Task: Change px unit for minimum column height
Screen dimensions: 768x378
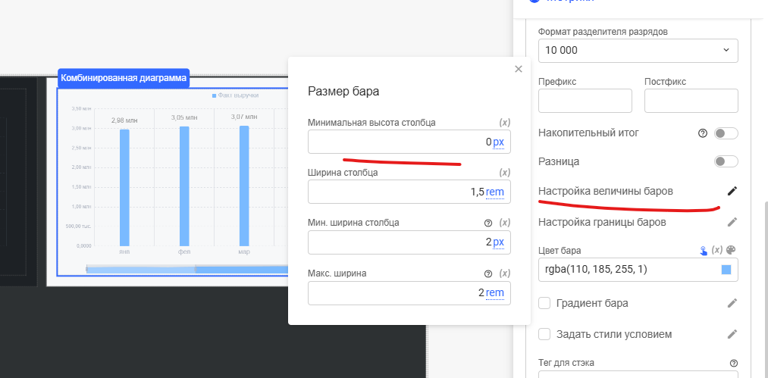Action: pyautogui.click(x=498, y=142)
